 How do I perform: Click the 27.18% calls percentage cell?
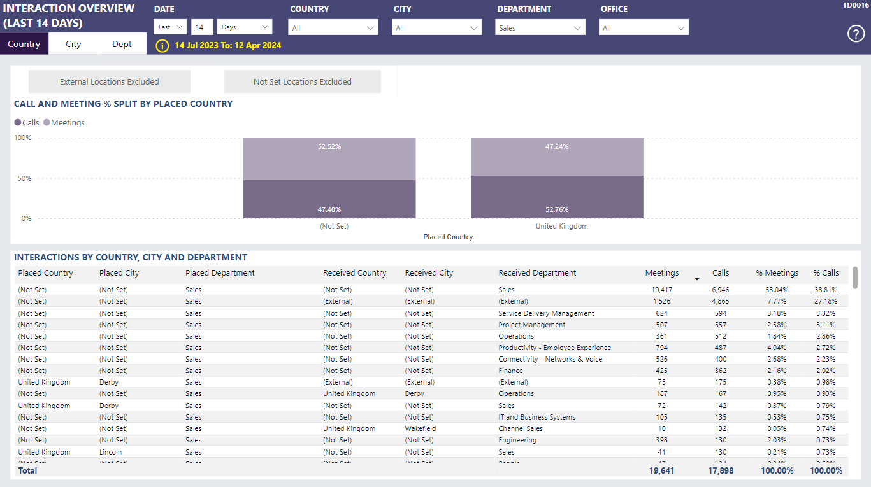coord(826,301)
